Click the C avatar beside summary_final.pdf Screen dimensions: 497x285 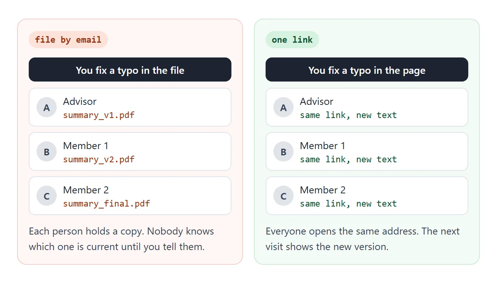click(x=47, y=196)
